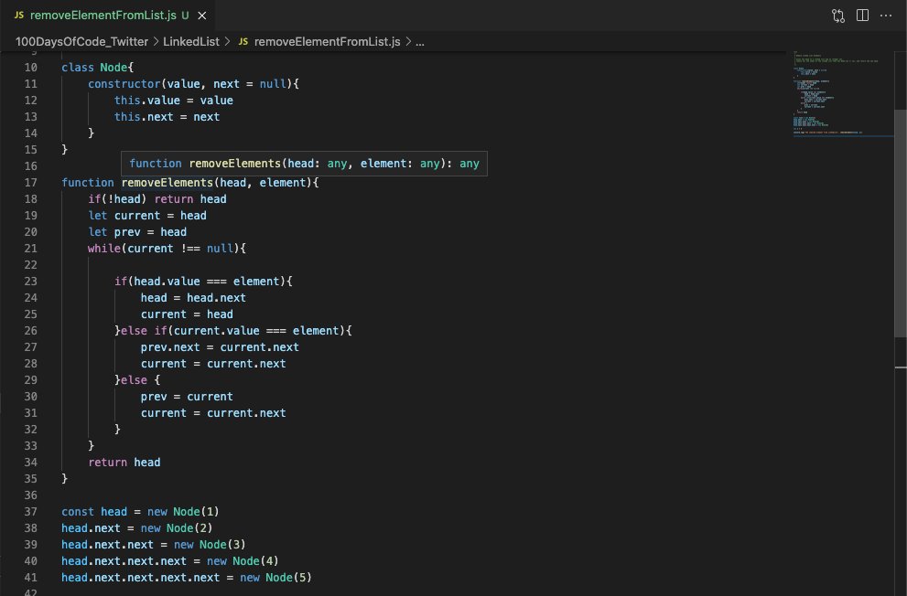Click 'prev.next = current.next' on line 27
The image size is (907, 596).
(220, 347)
